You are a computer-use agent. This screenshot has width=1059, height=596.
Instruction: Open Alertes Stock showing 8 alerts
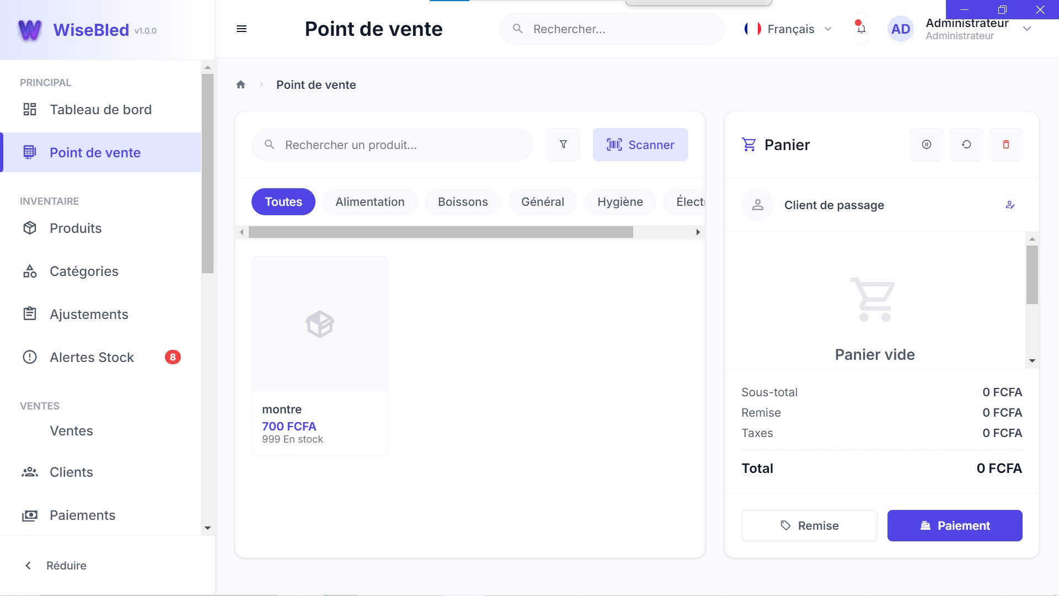92,357
